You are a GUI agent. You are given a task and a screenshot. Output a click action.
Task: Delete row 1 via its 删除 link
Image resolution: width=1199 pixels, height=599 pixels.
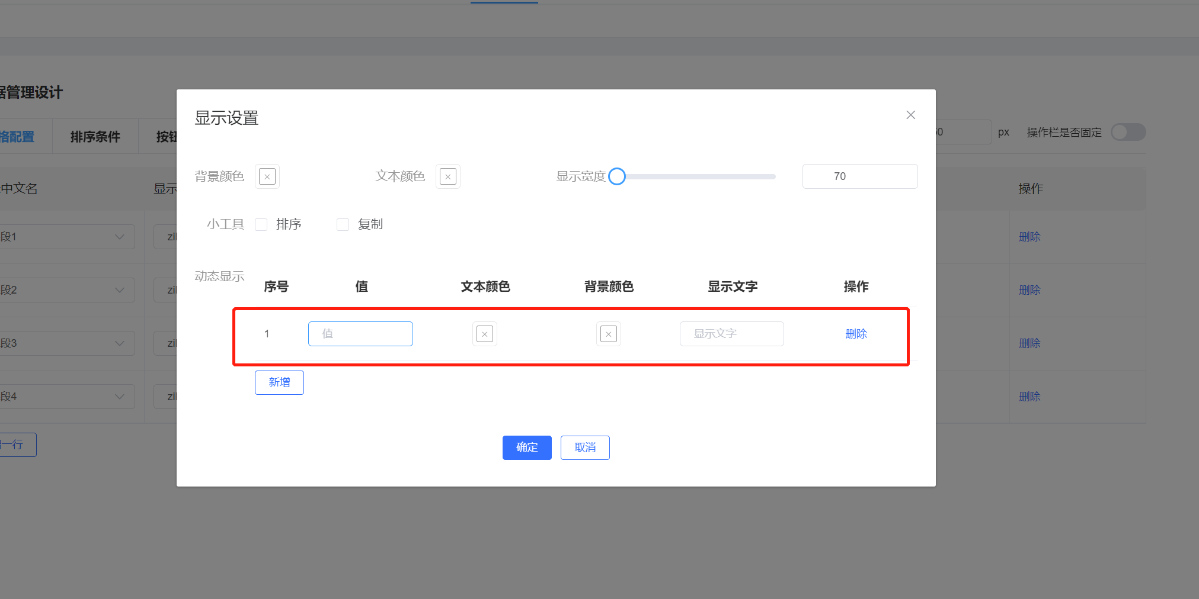[x=856, y=333]
